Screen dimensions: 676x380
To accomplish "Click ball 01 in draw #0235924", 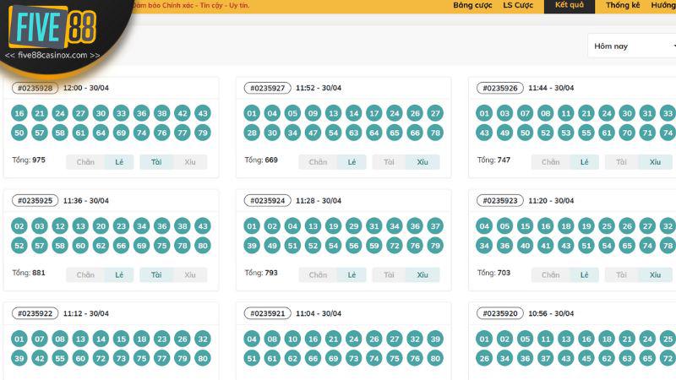I will click(251, 225).
